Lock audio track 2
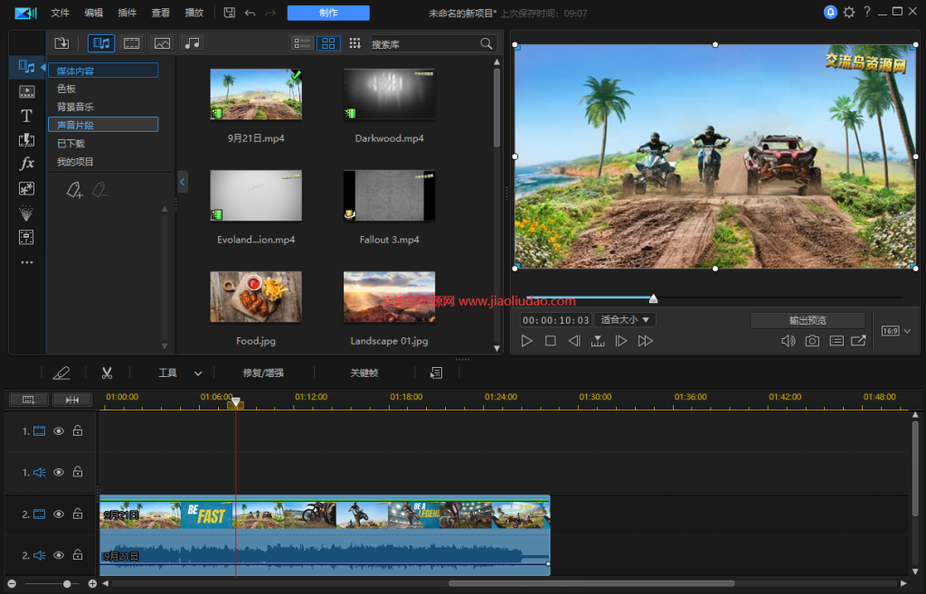The height and width of the screenshot is (594, 926). pyautogui.click(x=78, y=554)
